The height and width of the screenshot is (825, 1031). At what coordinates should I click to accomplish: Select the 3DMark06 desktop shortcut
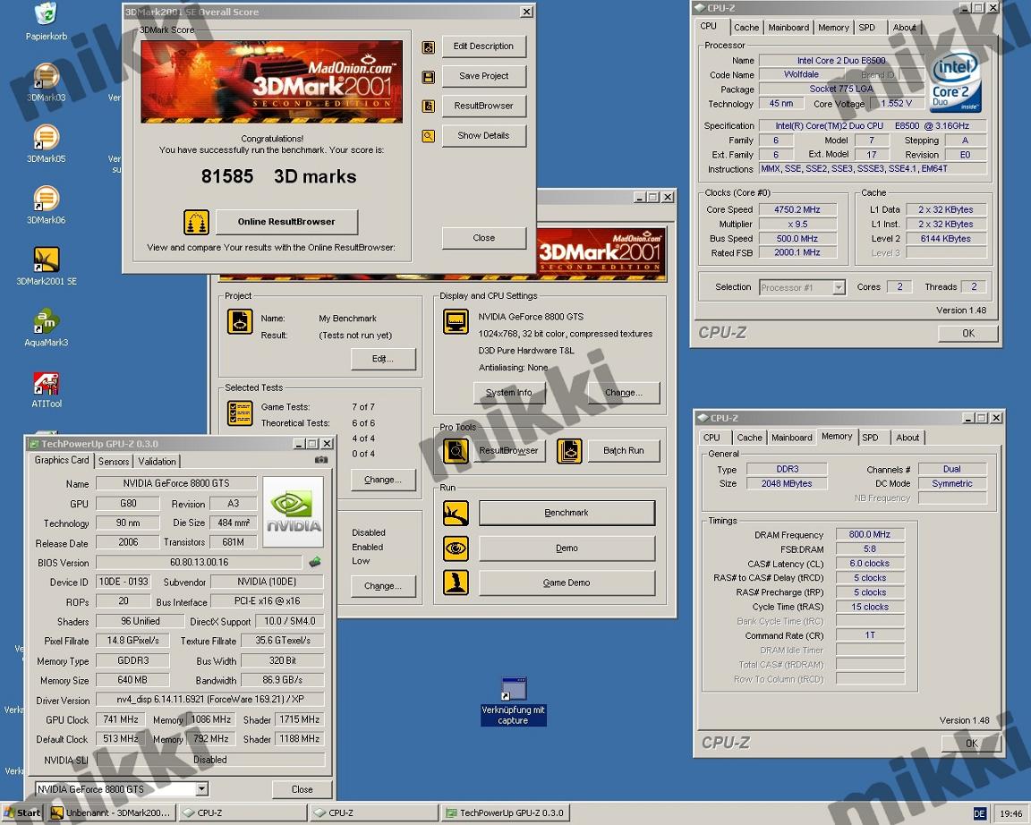click(46, 205)
